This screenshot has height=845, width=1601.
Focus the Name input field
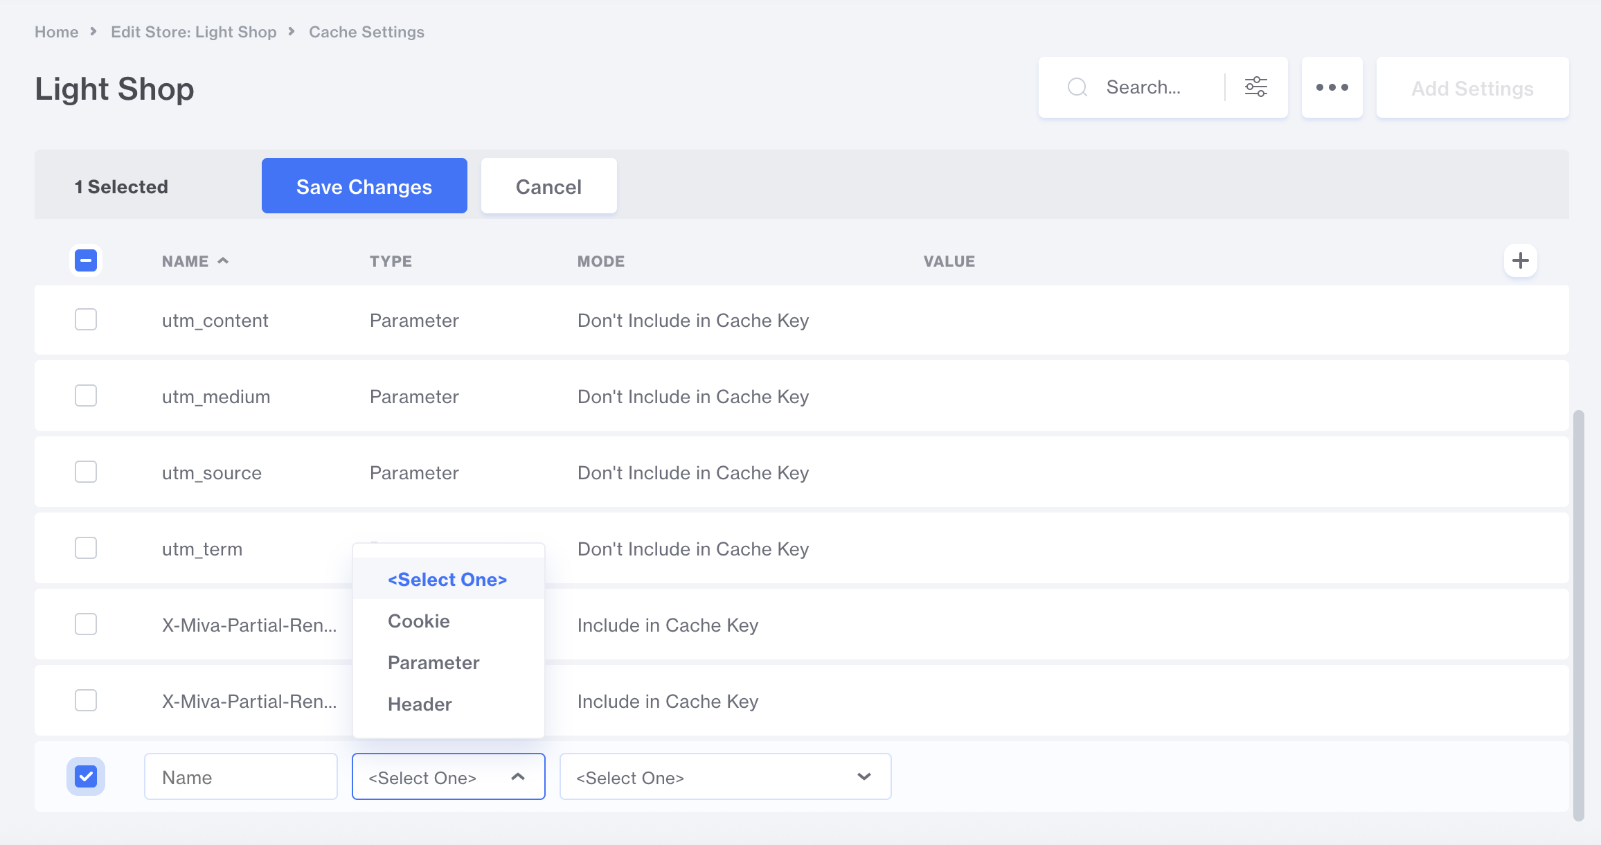click(241, 776)
